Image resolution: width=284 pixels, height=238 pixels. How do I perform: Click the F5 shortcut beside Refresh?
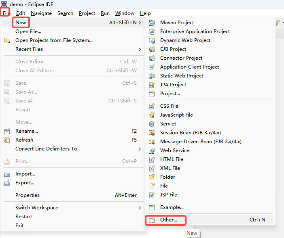(x=134, y=140)
